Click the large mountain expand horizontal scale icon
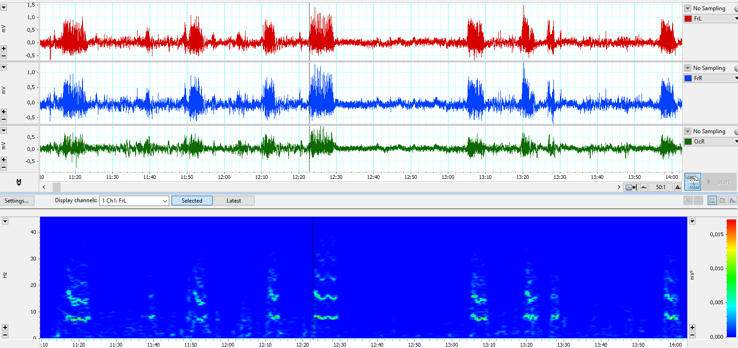 point(678,187)
